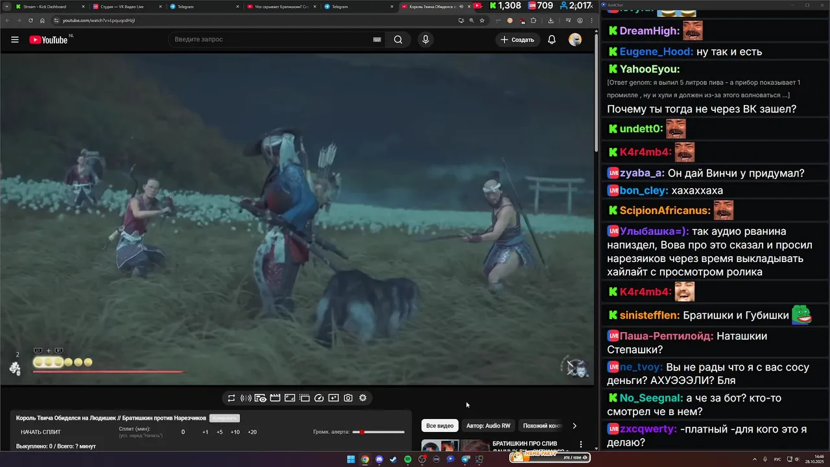The width and height of the screenshot is (830, 467).
Task: Click the cinema mode clapperboard icon
Action: click(x=275, y=398)
